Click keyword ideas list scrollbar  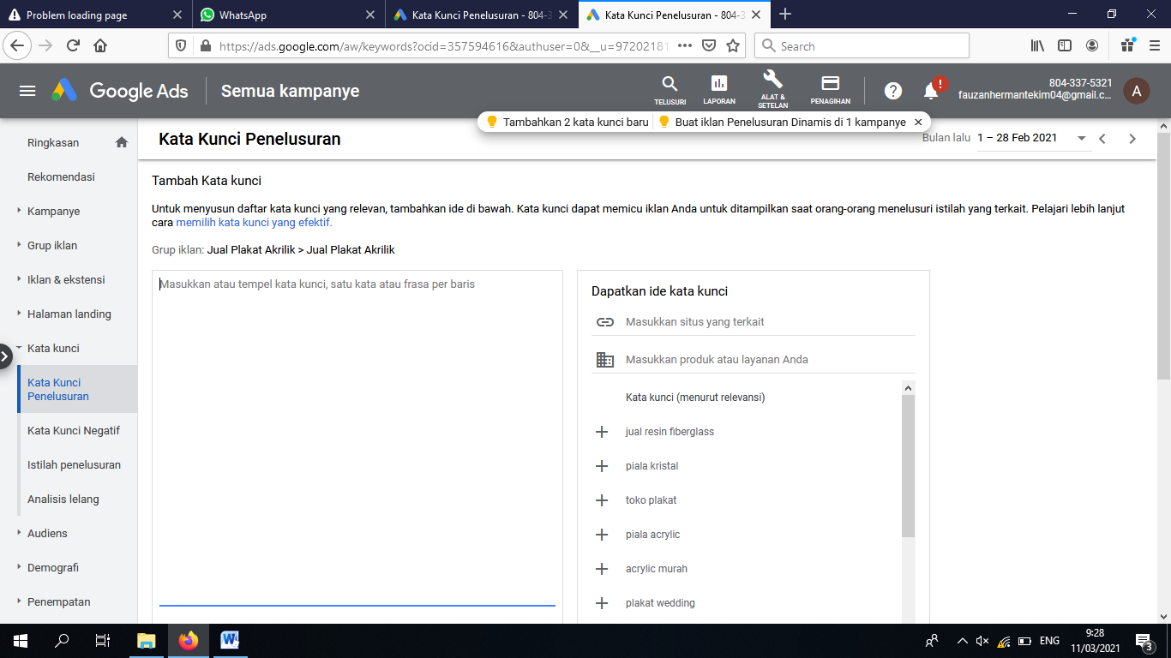pyautogui.click(x=909, y=466)
